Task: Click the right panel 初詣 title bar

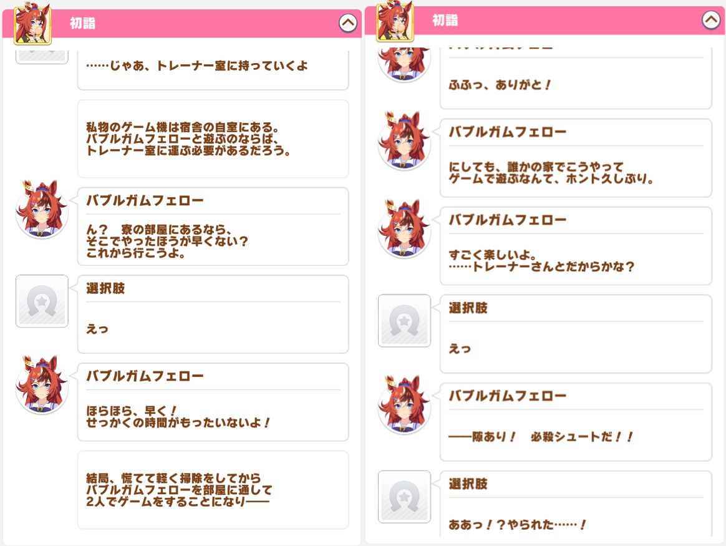Action: [x=545, y=21]
